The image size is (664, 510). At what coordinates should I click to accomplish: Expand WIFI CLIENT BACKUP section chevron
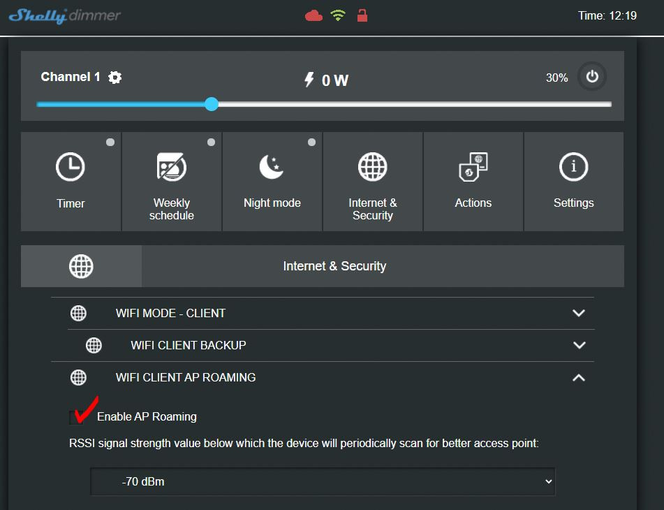pos(580,345)
